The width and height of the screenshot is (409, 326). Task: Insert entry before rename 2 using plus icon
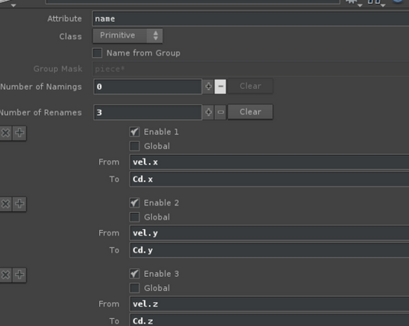click(x=20, y=204)
